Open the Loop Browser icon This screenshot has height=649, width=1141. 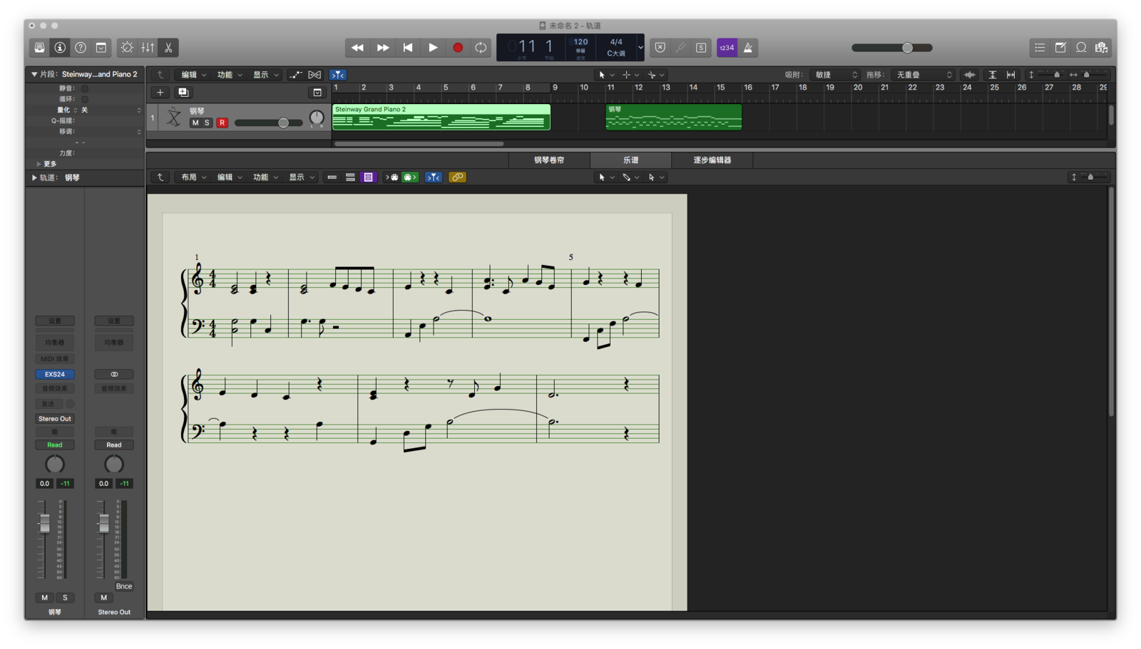pyautogui.click(x=1081, y=48)
